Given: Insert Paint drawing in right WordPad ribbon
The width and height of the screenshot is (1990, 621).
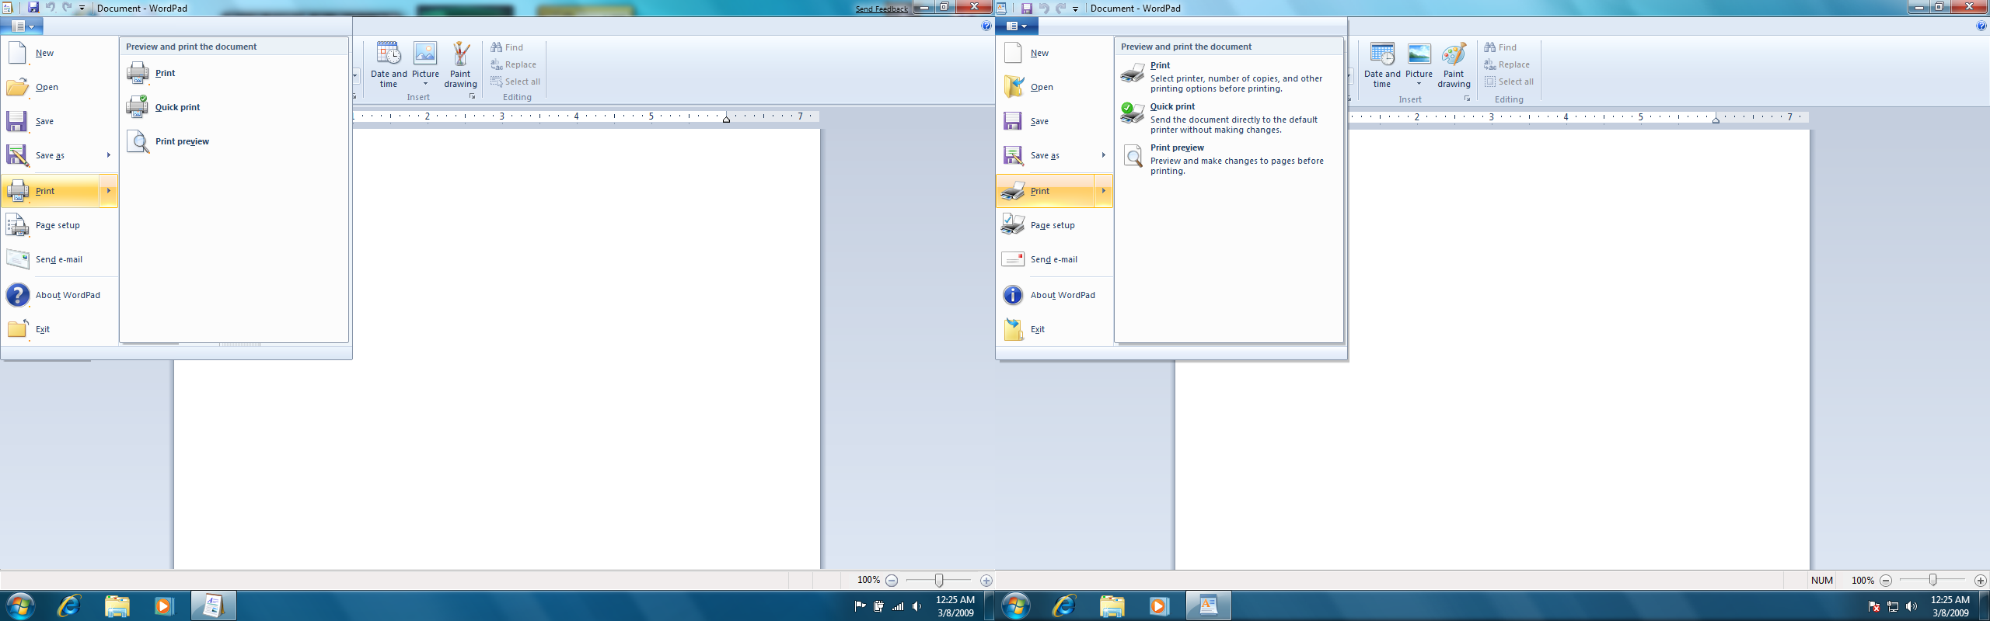Looking at the screenshot, I should pos(1454,64).
